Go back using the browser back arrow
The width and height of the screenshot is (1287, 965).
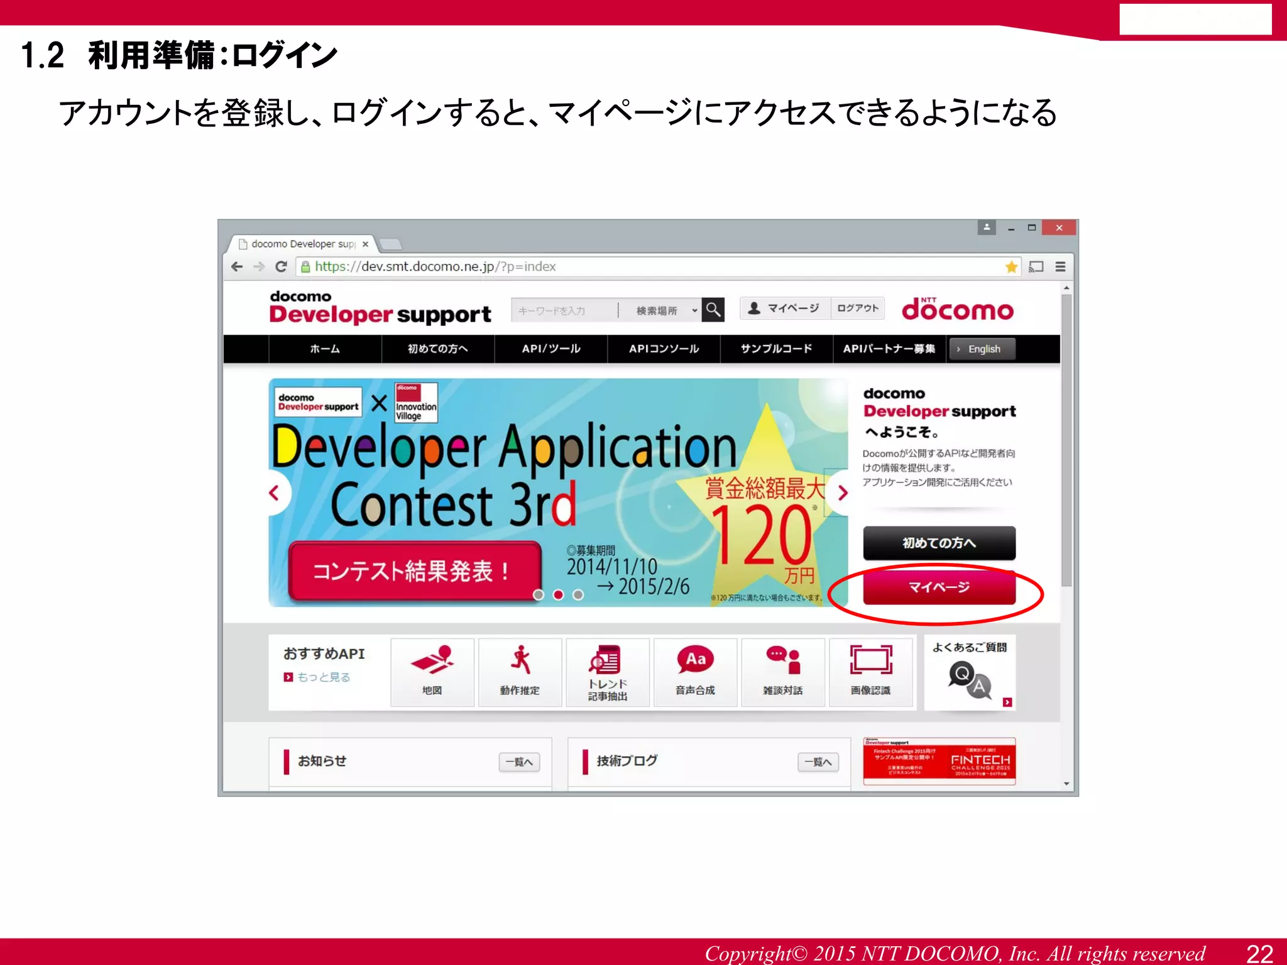237,267
